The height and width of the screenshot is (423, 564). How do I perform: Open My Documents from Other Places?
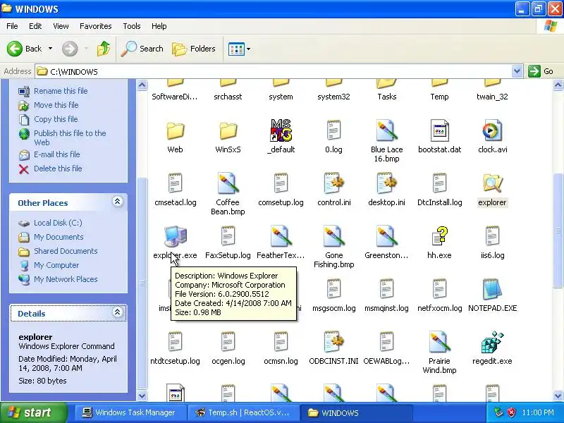(59, 237)
